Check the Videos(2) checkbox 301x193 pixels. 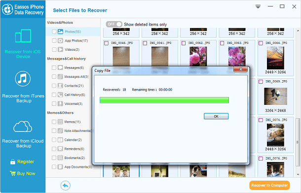pos(54,50)
